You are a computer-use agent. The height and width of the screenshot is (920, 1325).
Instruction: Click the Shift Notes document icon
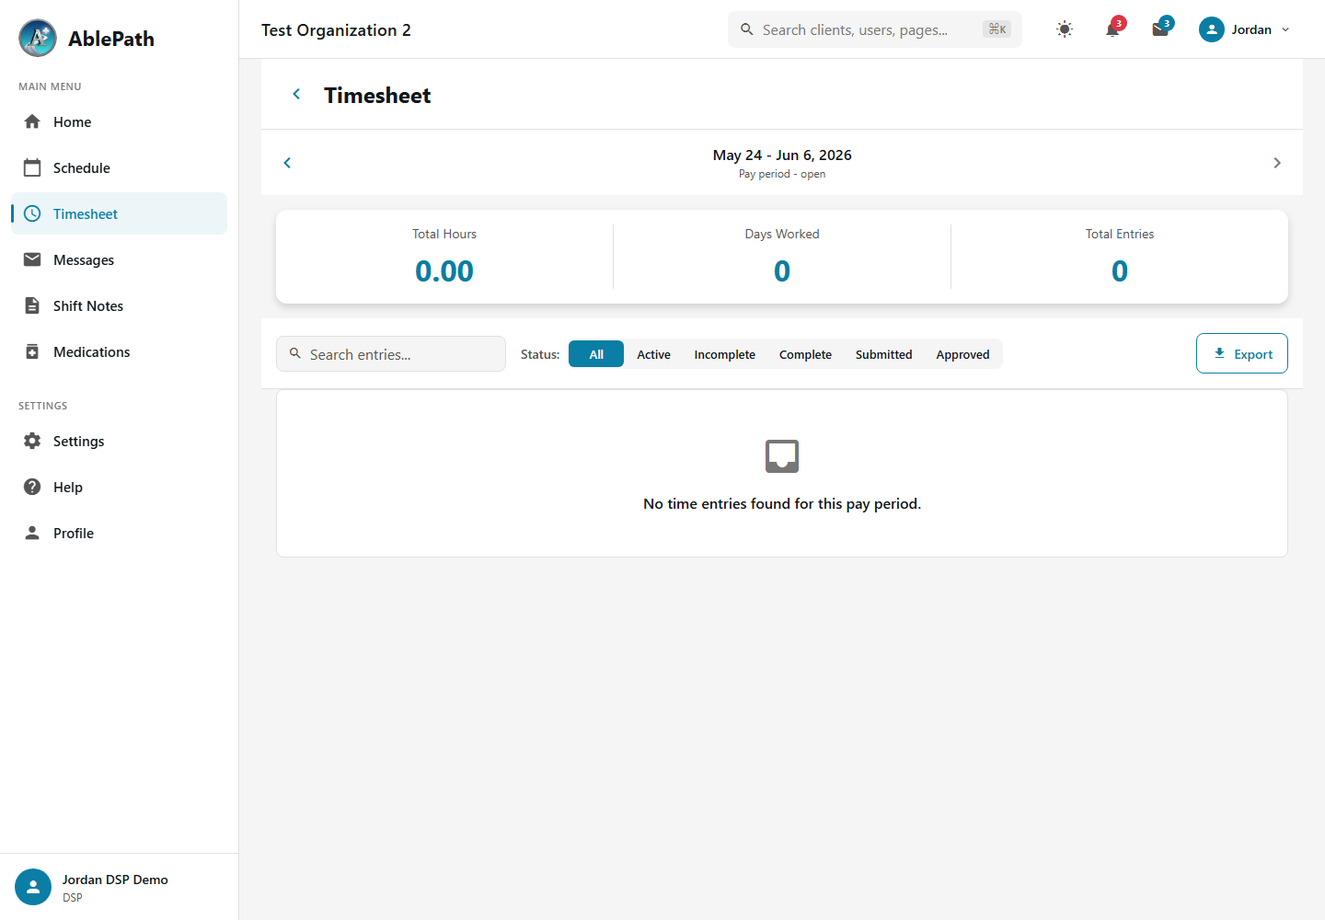[32, 305]
